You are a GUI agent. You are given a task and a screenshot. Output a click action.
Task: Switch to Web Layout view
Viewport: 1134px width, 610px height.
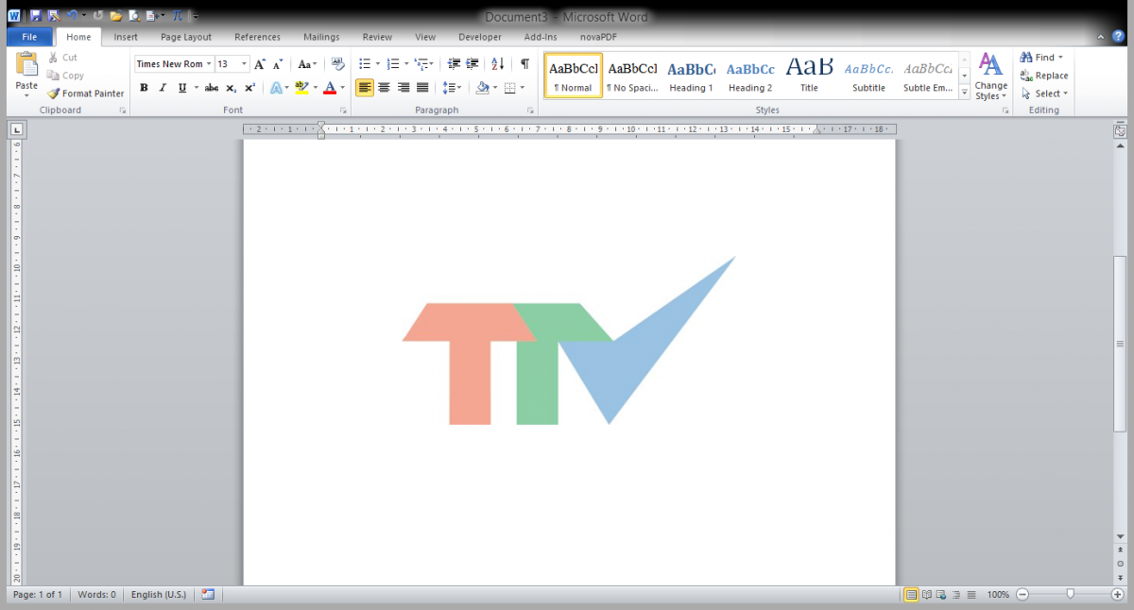point(942,595)
